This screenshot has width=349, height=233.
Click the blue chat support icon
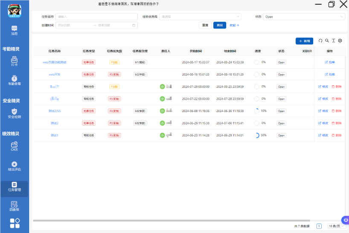tap(345, 220)
